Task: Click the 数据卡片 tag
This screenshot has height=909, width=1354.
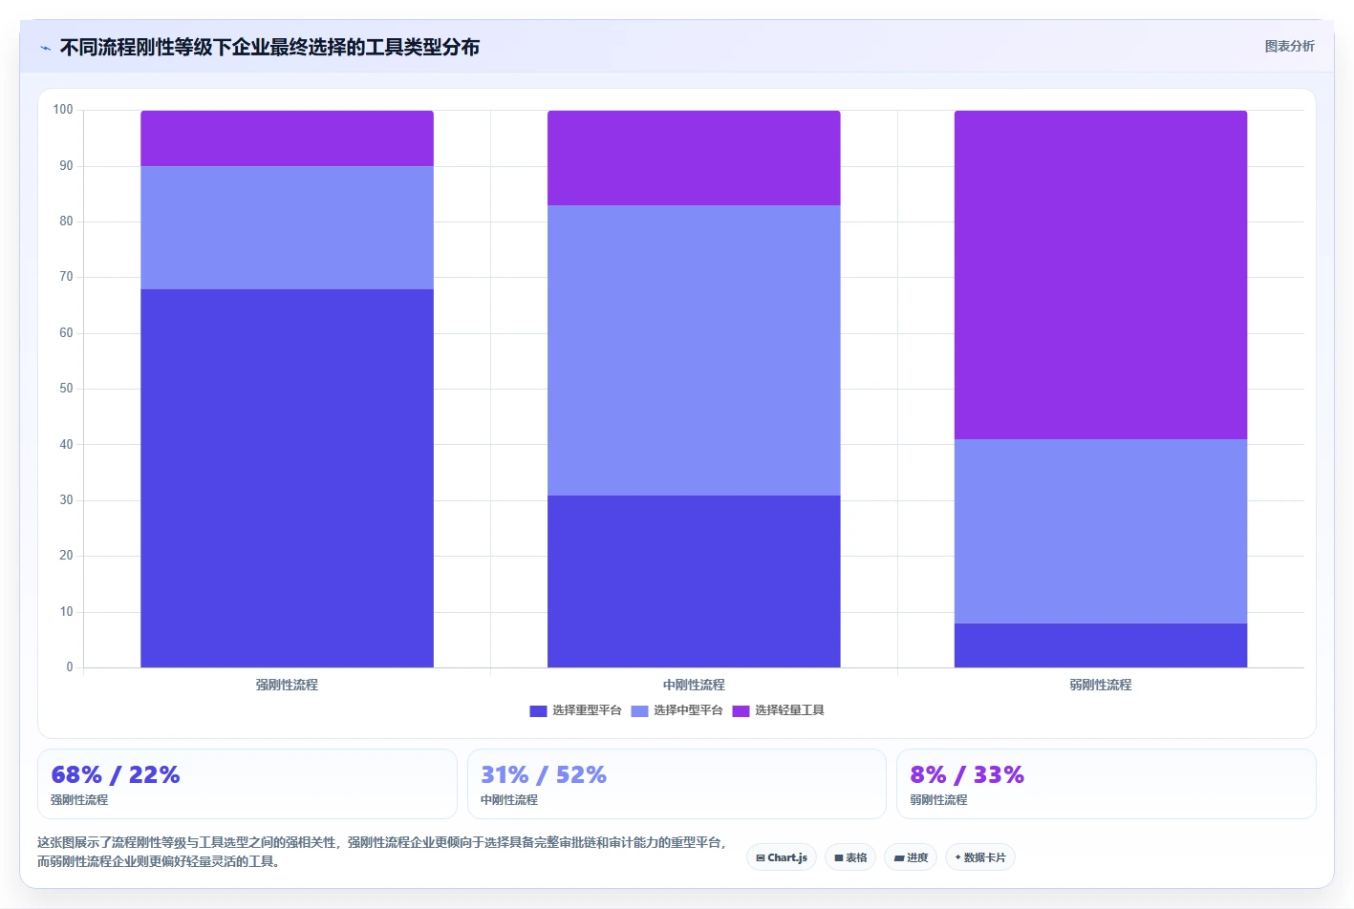Action: click(x=980, y=857)
